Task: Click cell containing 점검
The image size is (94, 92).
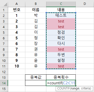Action: point(61,32)
